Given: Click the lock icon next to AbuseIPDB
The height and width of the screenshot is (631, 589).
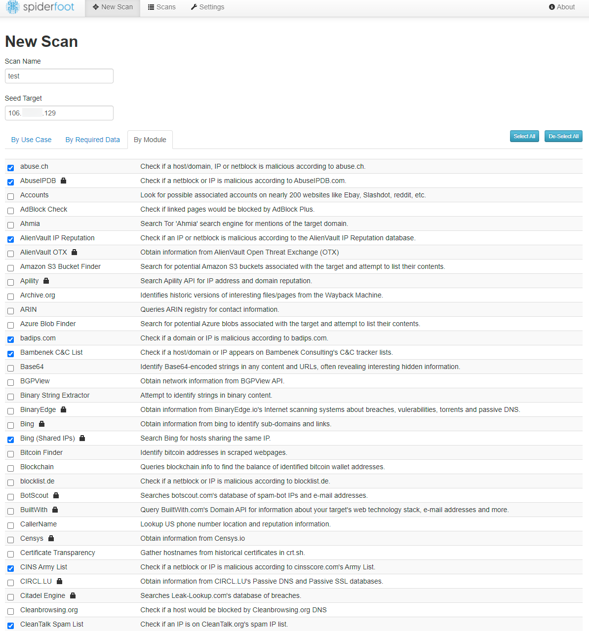Looking at the screenshot, I should 63,181.
